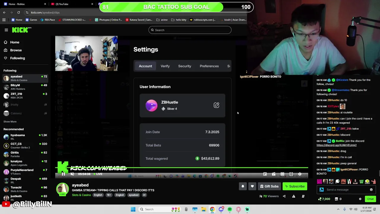Viewport: 380px width, 214px height.
Task: Open clip creation icon in player
Action: (x=274, y=174)
